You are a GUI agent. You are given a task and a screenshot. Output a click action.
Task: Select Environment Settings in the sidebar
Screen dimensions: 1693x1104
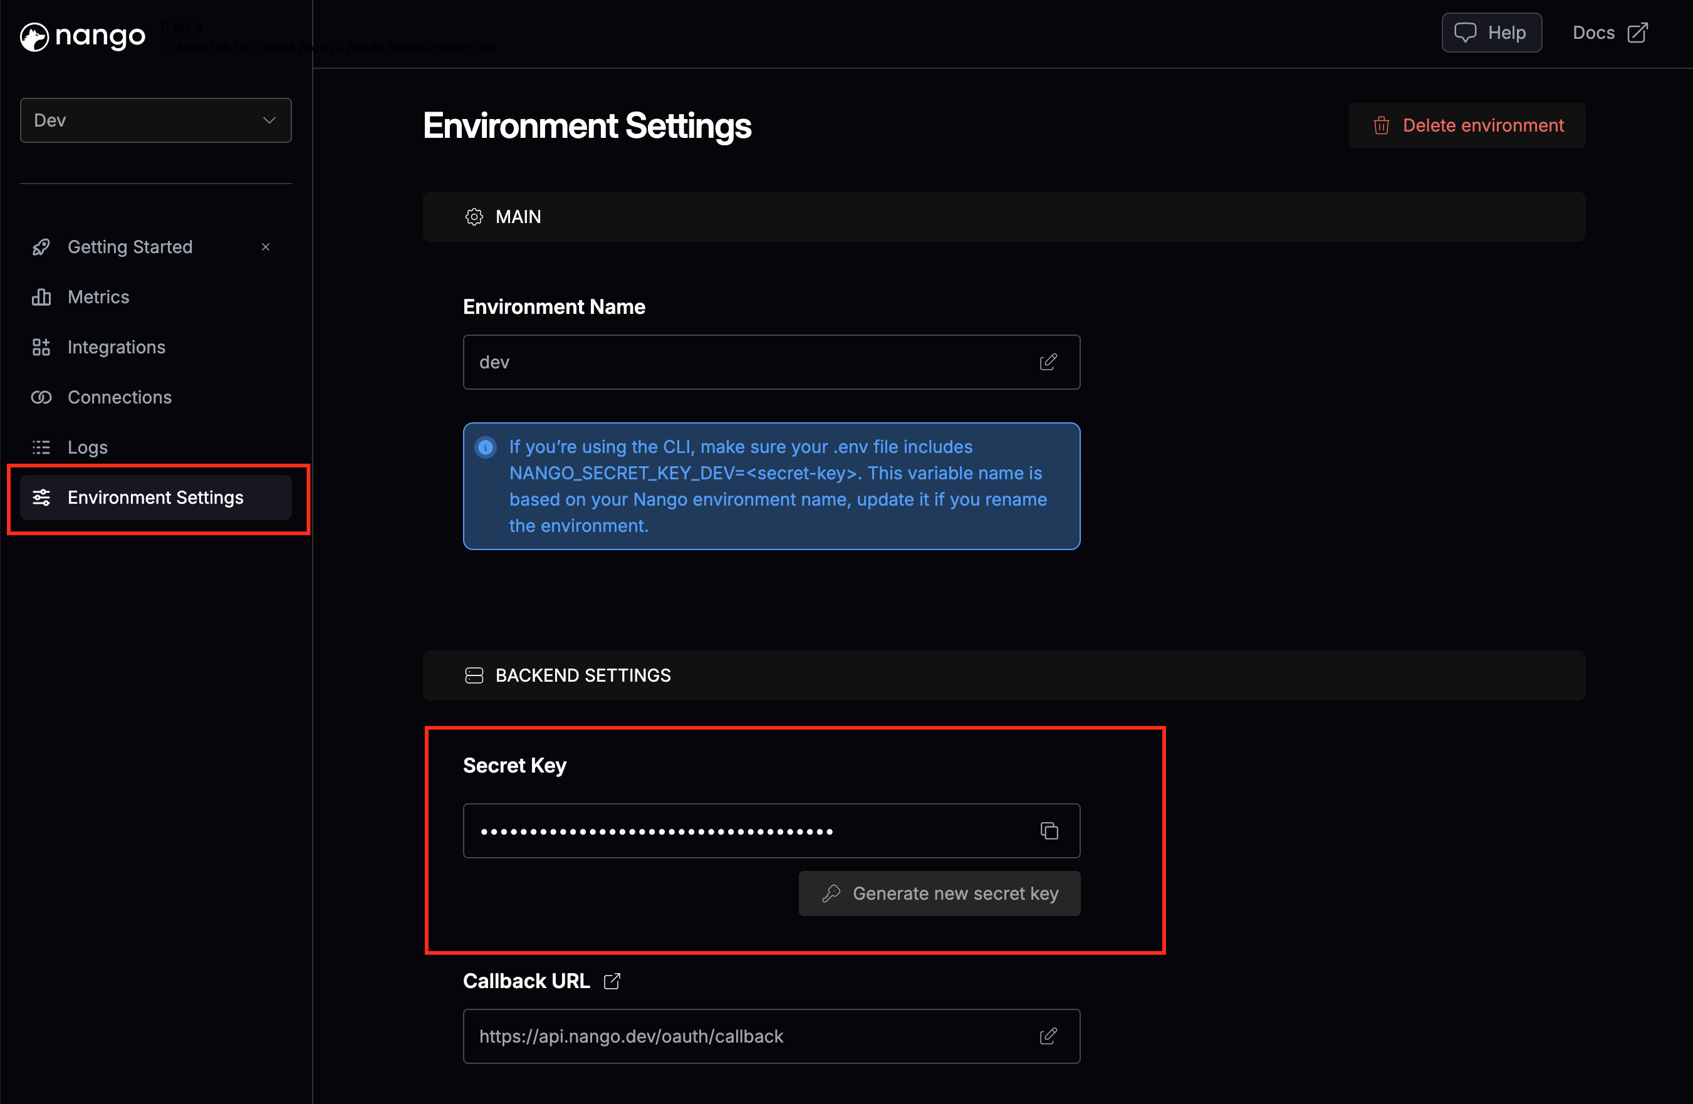[x=155, y=497]
